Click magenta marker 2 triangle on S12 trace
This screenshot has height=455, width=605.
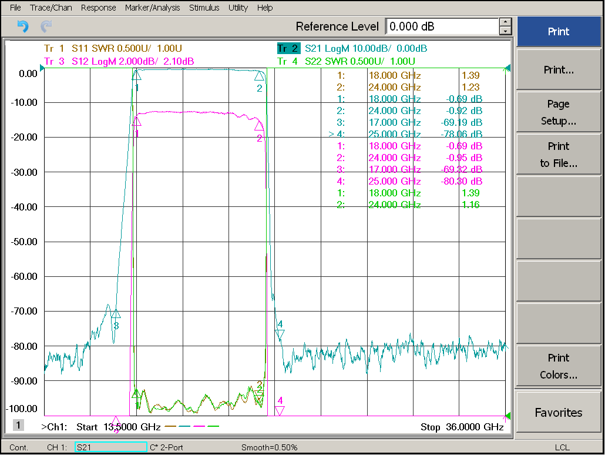tap(259, 125)
